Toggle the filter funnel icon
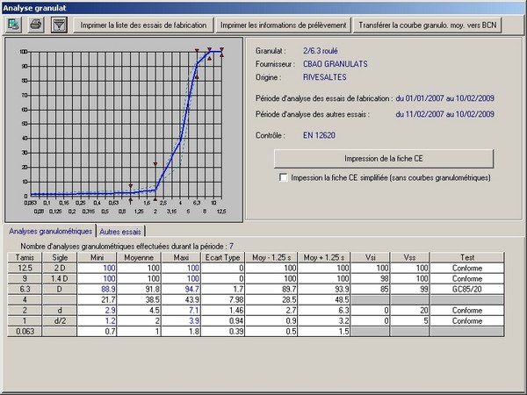This screenshot has width=527, height=395. 58,25
